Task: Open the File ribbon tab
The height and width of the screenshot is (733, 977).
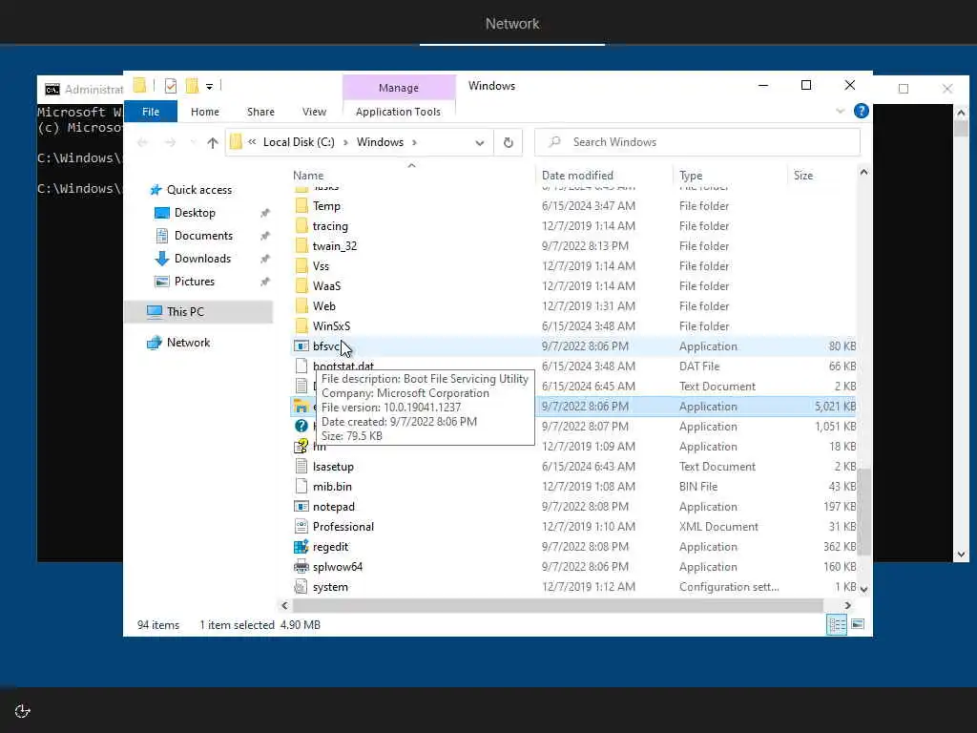Action: pos(151,112)
